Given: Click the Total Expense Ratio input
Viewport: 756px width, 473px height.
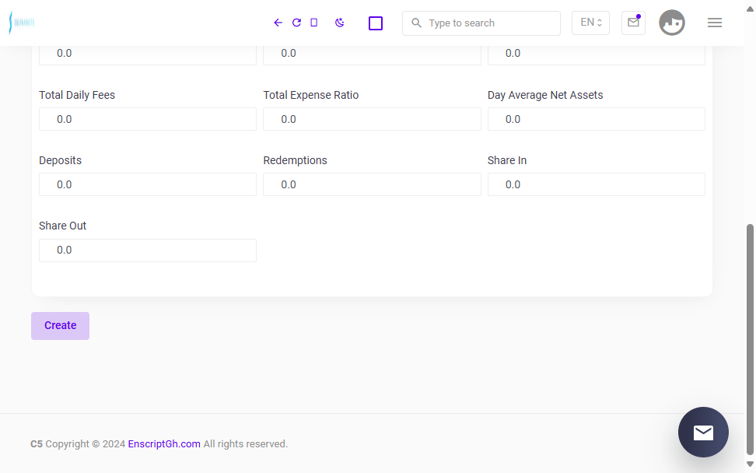Looking at the screenshot, I should tap(372, 119).
